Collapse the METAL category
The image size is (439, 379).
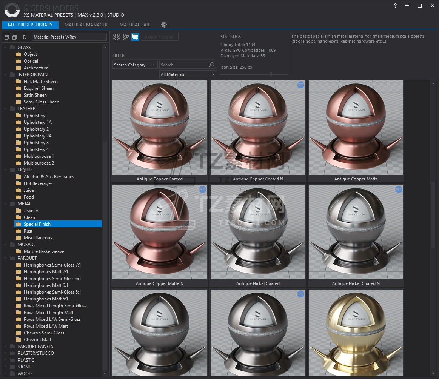tap(5, 204)
